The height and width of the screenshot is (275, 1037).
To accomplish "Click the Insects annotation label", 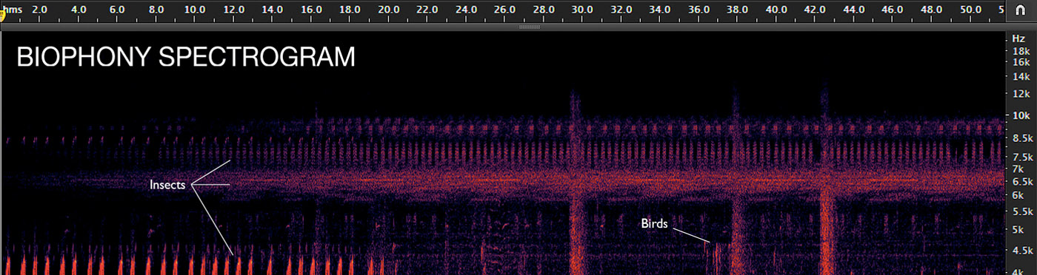I will pos(167,185).
